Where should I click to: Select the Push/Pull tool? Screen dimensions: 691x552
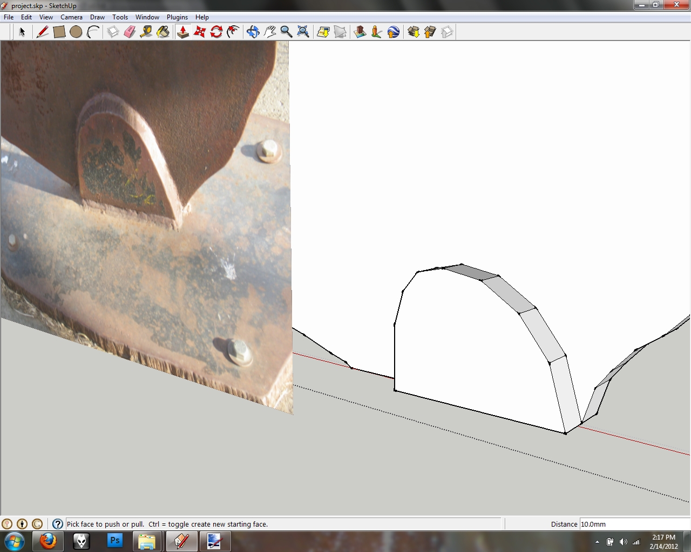(x=183, y=32)
